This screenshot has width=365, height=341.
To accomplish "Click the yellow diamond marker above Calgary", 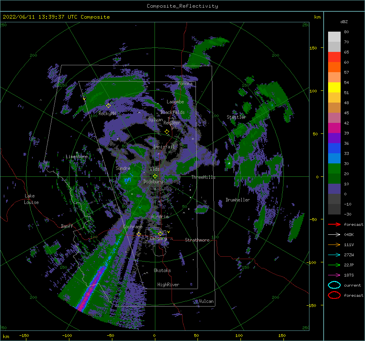I will pos(160,234).
